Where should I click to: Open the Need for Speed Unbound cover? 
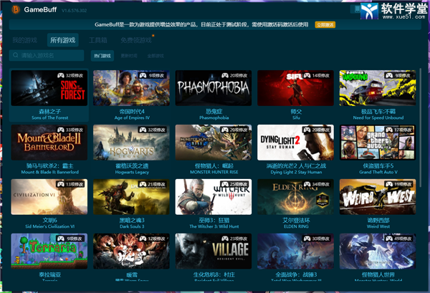click(378, 88)
